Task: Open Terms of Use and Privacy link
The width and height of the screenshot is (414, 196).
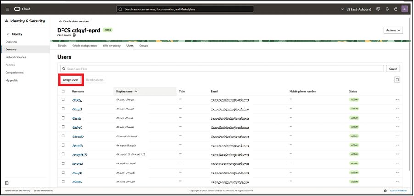Action: pos(17,191)
